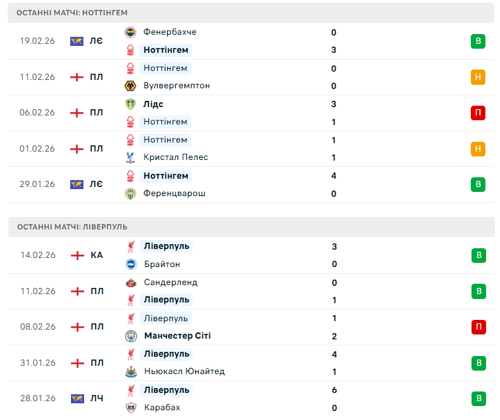The height and width of the screenshot is (420, 500).
Task: Click the Newcastle United crest icon
Action: pos(131,372)
